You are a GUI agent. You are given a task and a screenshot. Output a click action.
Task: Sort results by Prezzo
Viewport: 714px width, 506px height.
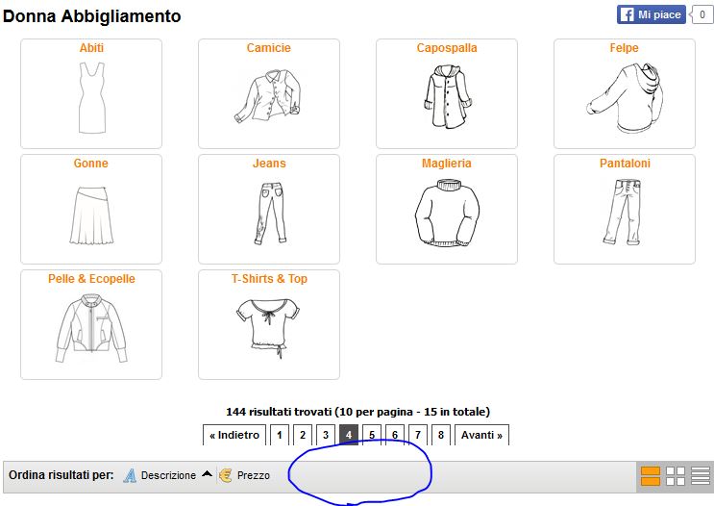point(253,475)
